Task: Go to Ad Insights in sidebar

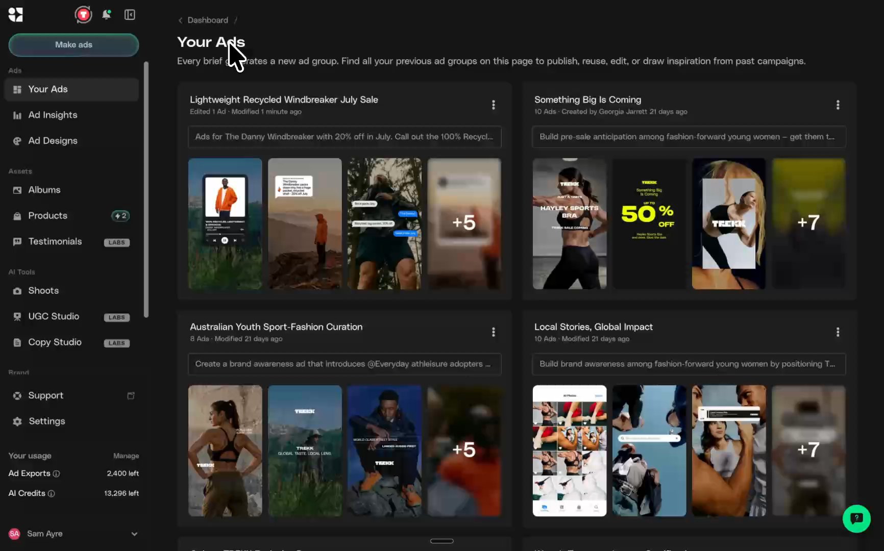Action: tap(53, 115)
